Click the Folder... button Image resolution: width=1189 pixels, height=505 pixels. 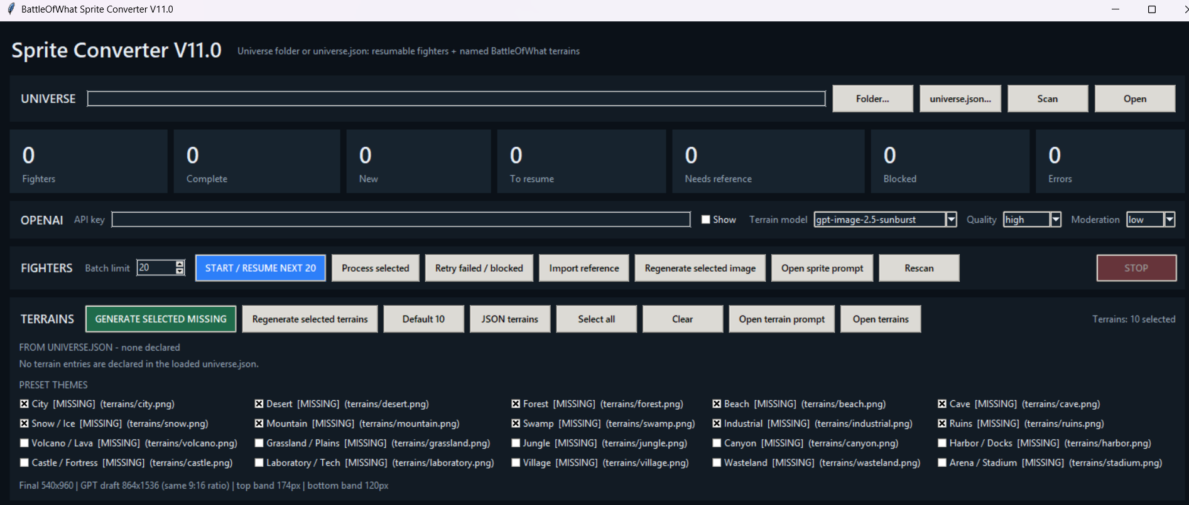(x=872, y=98)
